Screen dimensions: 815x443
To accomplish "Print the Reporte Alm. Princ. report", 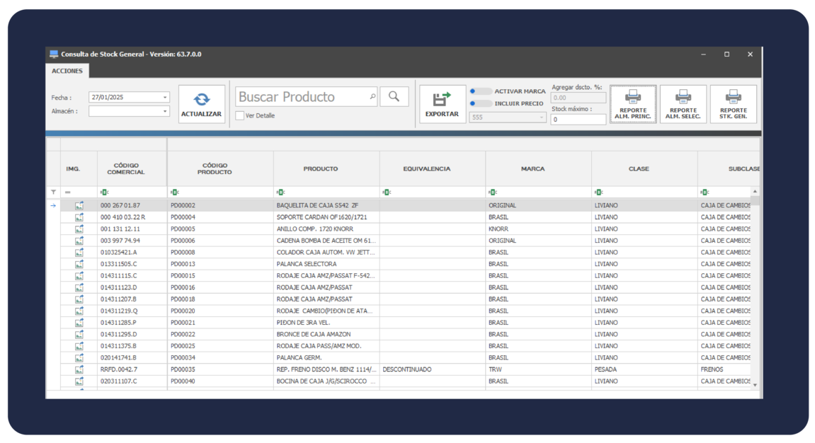I will point(632,104).
